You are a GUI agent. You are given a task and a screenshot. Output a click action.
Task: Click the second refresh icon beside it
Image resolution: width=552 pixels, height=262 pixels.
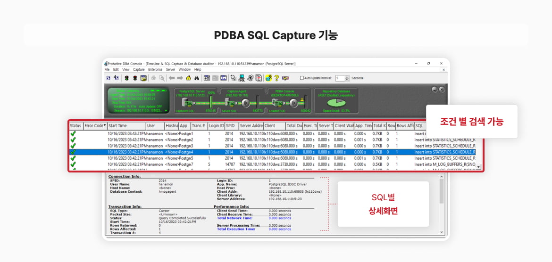click(116, 78)
